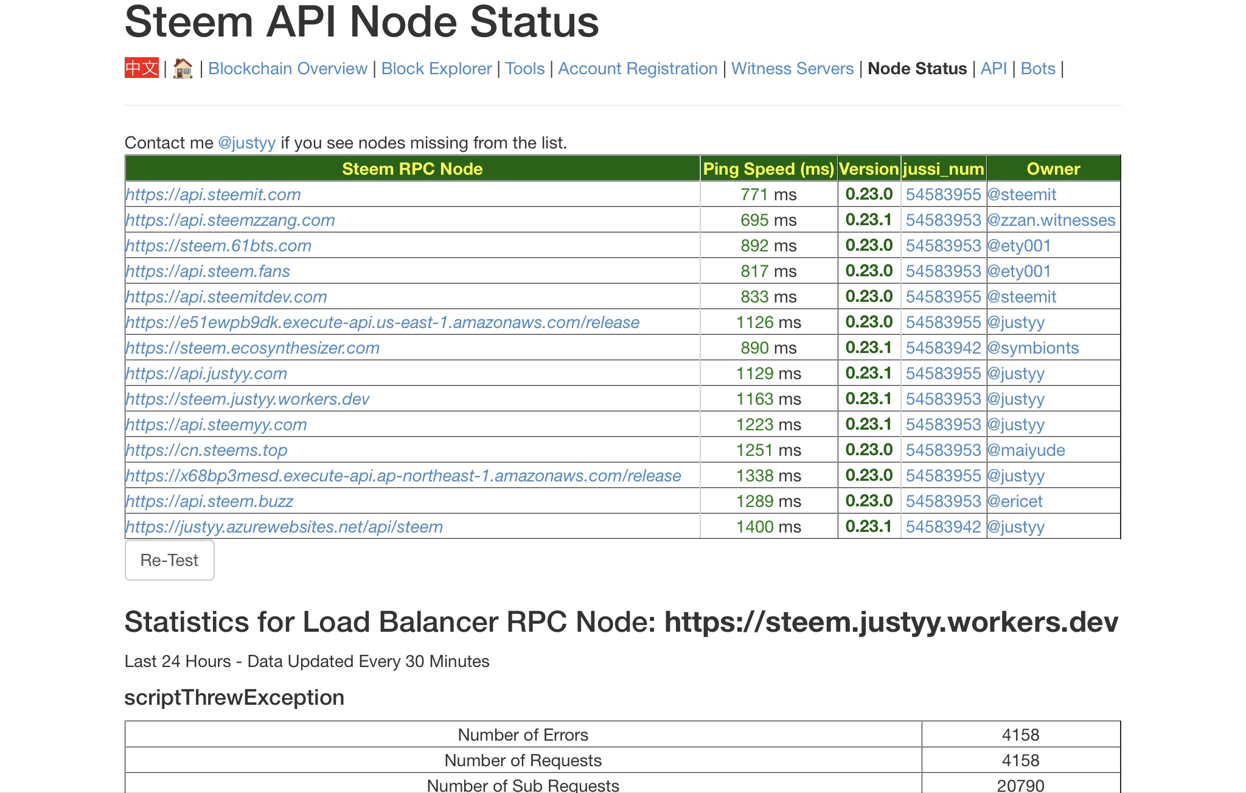The image size is (1246, 793).
Task: Go to Bots page
Action: point(1038,69)
